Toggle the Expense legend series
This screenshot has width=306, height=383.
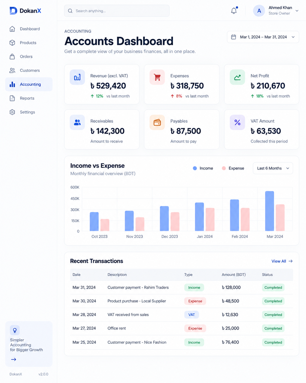point(233,168)
